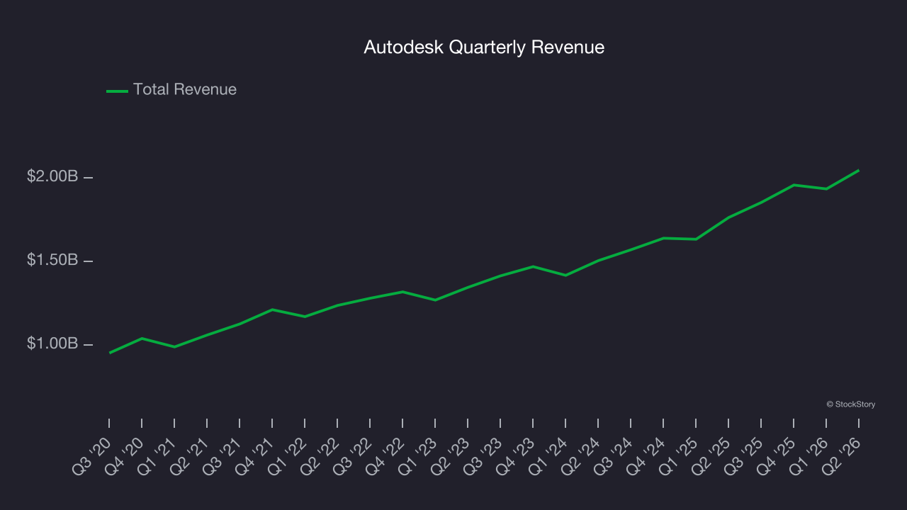Click the Q3 '23 x-axis label
This screenshot has width=907, height=510.
click(x=484, y=455)
